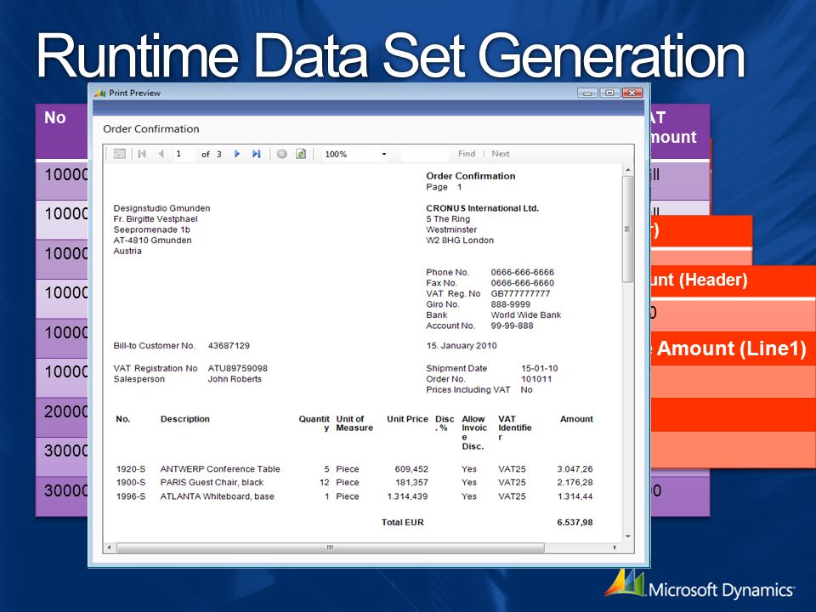The height and width of the screenshot is (612, 816).
Task: Close the Print Preview window
Action: (x=632, y=93)
